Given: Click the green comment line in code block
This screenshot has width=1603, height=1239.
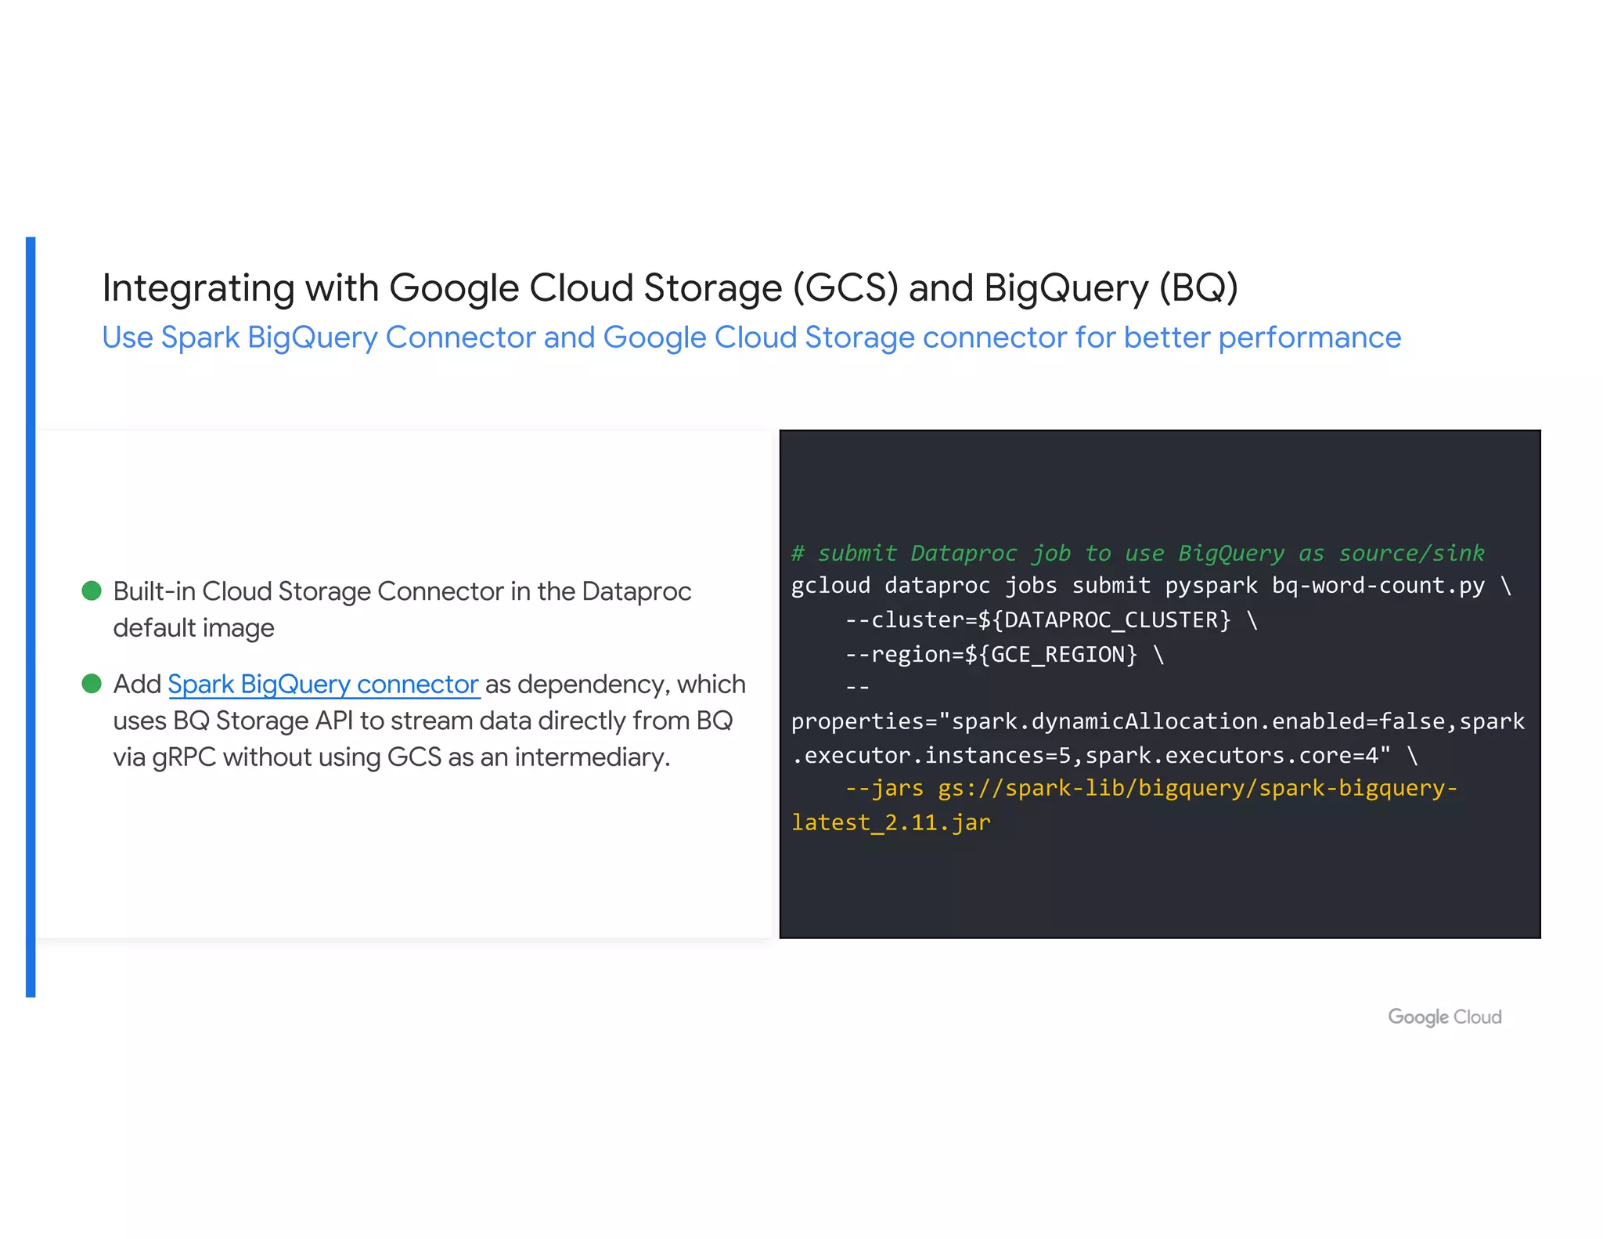Looking at the screenshot, I should click(1137, 553).
